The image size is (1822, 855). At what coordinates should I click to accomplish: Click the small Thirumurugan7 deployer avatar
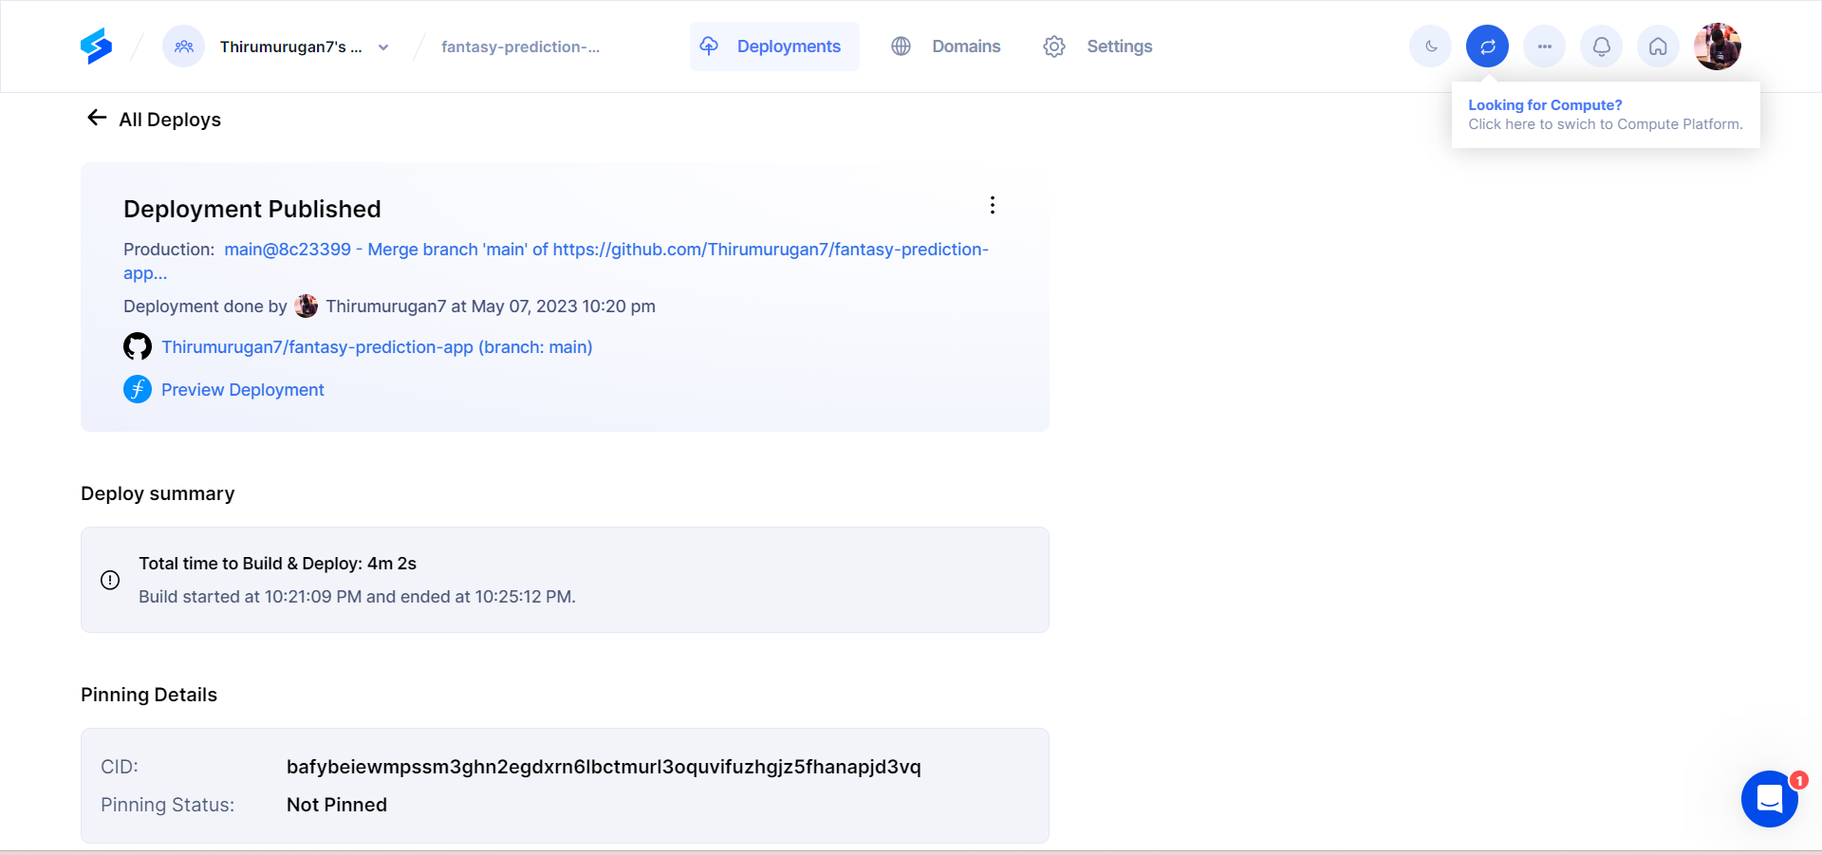[x=307, y=306]
